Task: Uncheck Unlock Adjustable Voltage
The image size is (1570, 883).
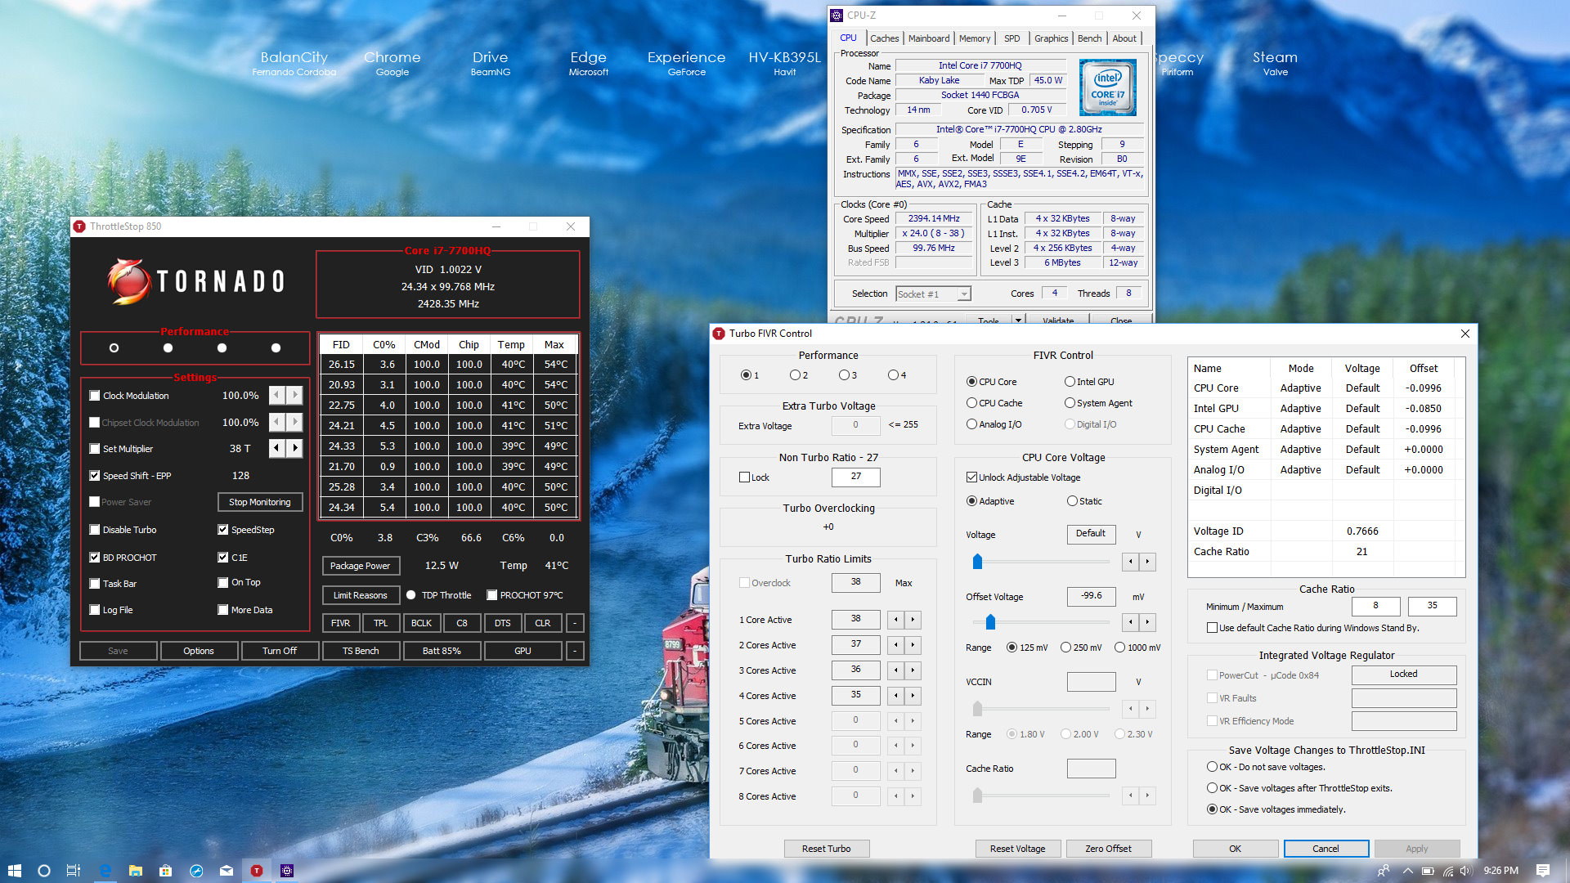Action: coord(972,477)
